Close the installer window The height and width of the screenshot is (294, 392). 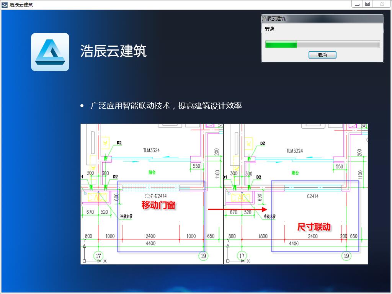(382, 4)
